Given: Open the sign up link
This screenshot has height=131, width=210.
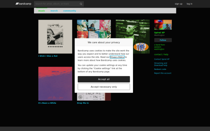Looking at the screenshot, I should click(x=178, y=4).
